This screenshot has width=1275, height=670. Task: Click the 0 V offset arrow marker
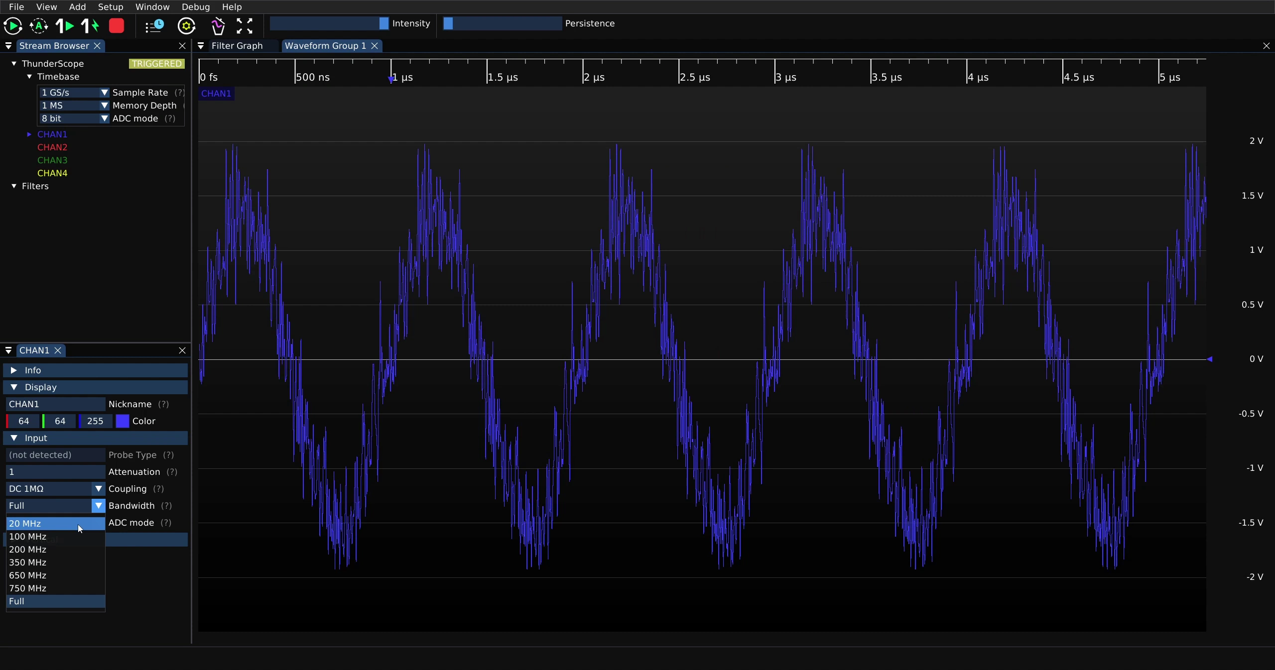(1209, 359)
